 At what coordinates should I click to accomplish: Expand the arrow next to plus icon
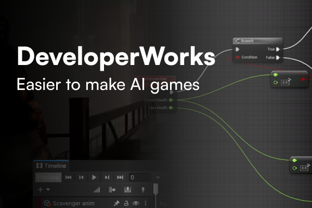coord(48,190)
